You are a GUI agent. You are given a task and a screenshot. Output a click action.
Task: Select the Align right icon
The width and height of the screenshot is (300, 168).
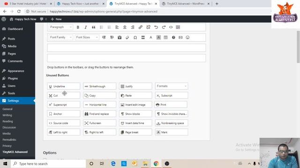[x=133, y=27]
